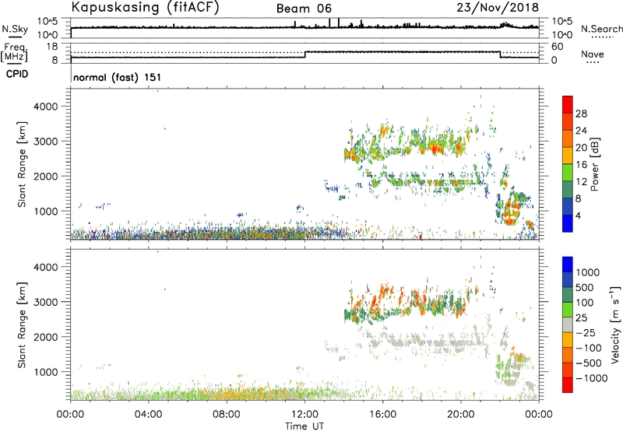Click the "16:00" time axis tick
Screen dimensions: 623x431
[382, 415]
